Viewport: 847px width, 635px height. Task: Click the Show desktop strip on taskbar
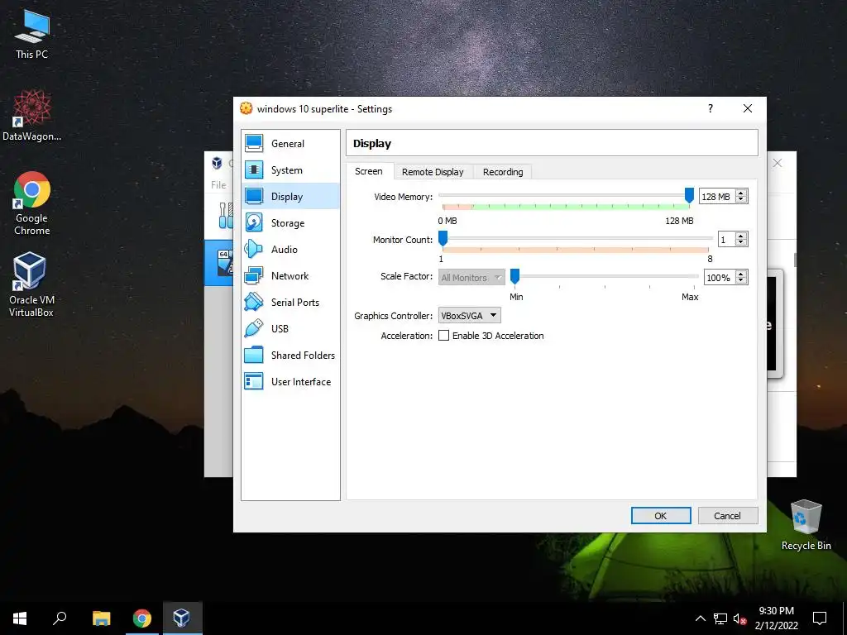click(845, 618)
